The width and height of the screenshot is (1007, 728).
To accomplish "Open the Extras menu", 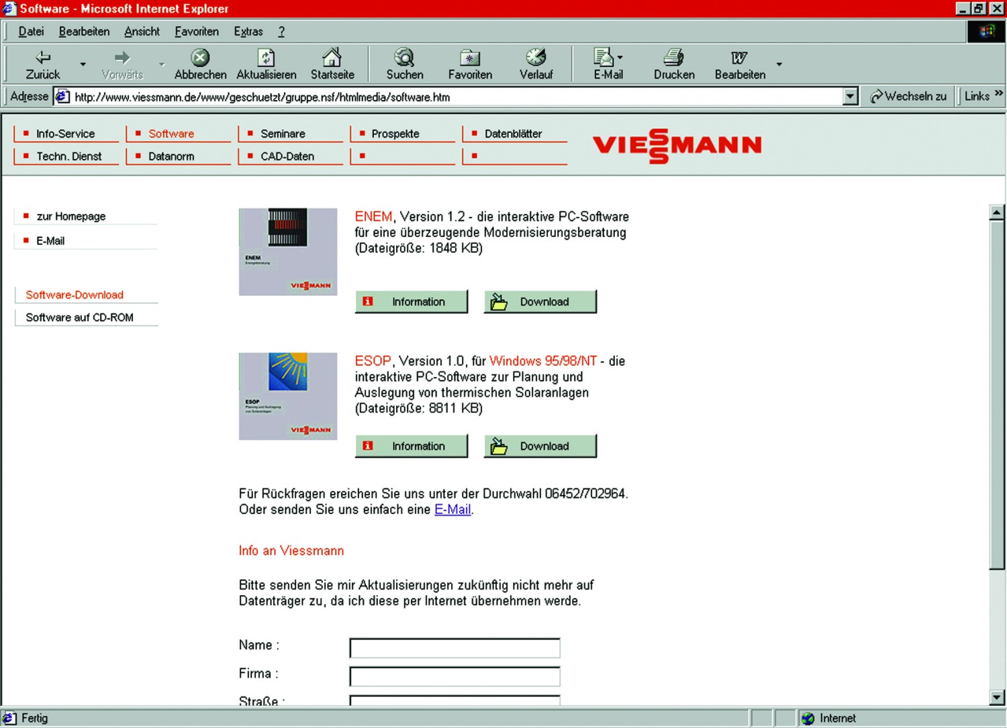I will point(248,32).
